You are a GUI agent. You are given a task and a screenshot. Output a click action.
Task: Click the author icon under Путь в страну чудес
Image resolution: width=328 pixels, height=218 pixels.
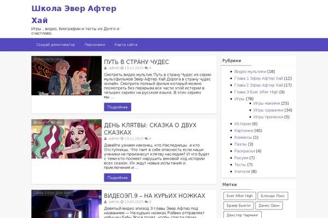click(106, 68)
